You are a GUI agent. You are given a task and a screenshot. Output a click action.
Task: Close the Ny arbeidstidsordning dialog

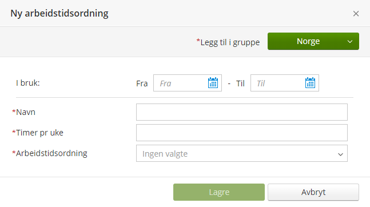356,14
